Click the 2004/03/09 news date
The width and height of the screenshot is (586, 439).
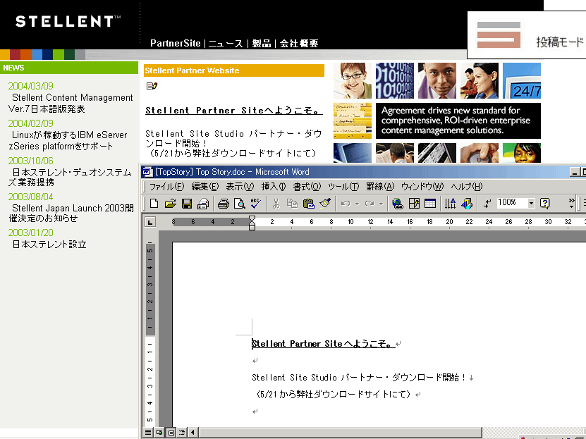(x=30, y=86)
